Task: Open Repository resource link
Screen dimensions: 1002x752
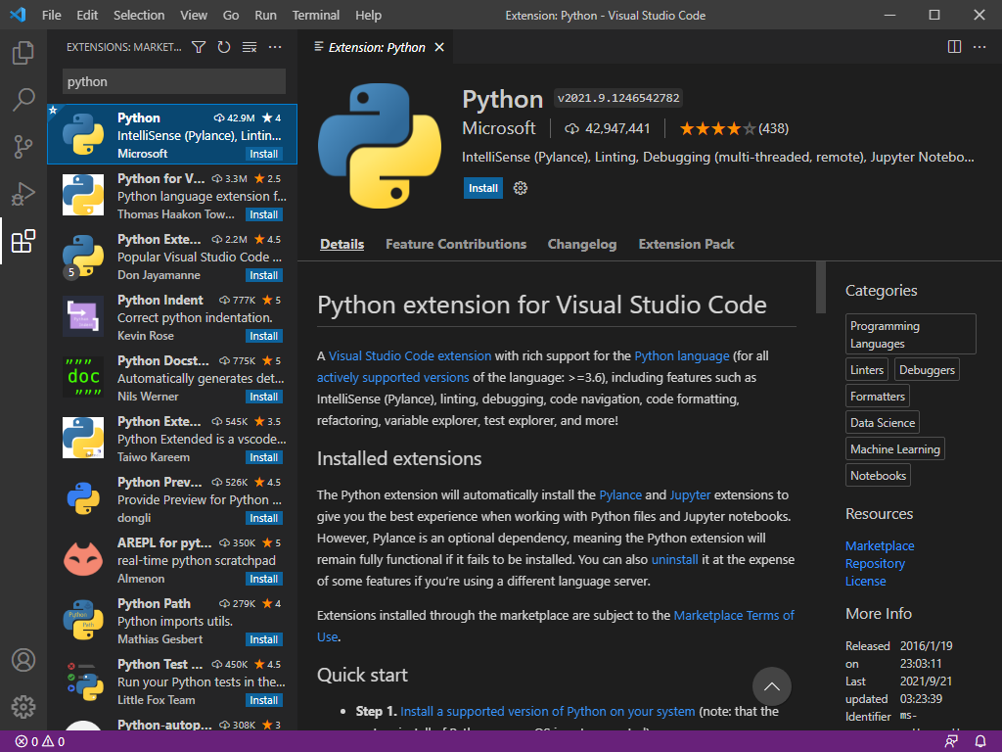Action: pos(875,564)
